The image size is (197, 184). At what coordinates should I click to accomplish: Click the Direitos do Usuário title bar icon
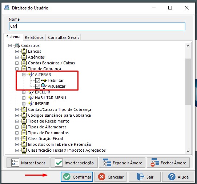click(7, 8)
